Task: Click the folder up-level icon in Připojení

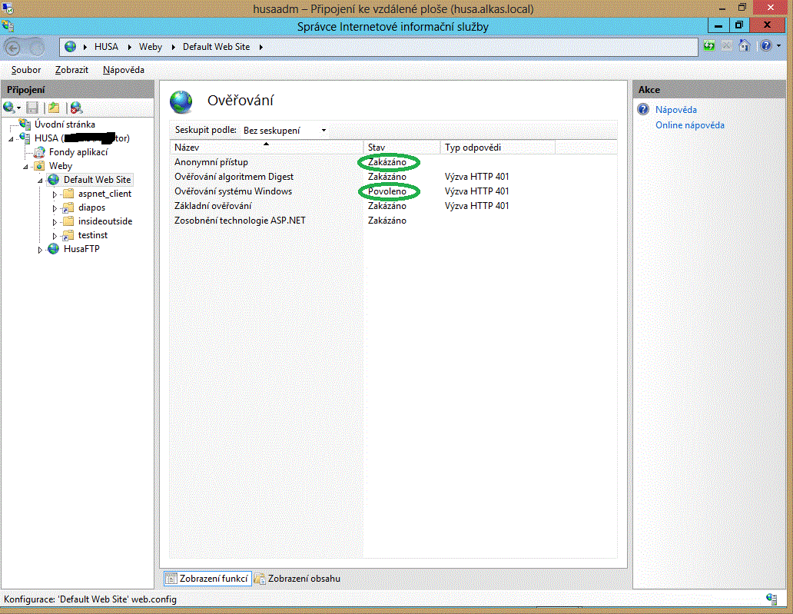Action: [x=54, y=108]
